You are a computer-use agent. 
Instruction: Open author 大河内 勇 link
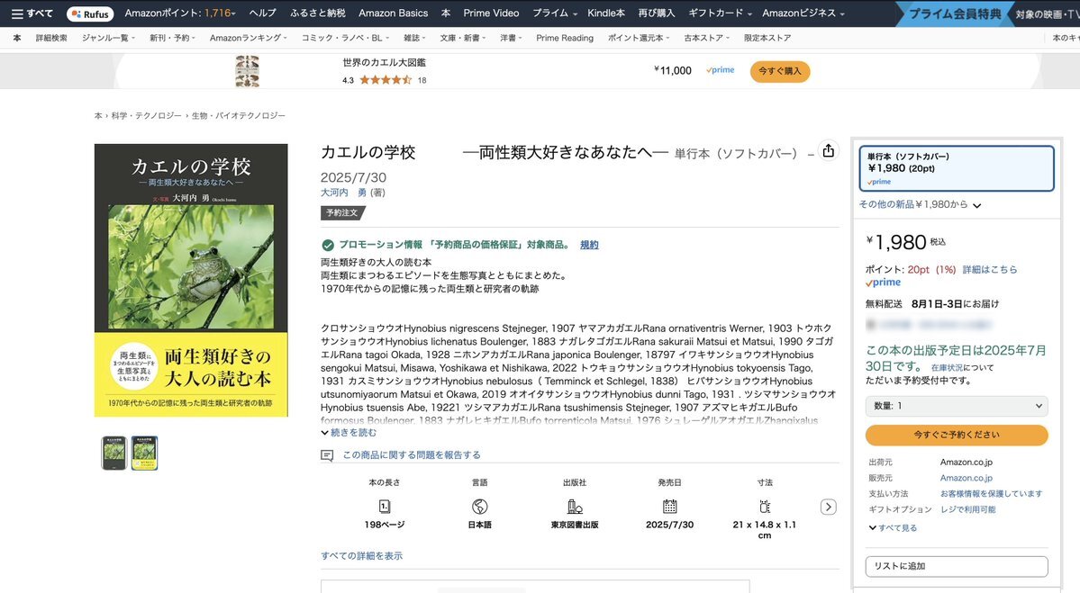pos(344,193)
